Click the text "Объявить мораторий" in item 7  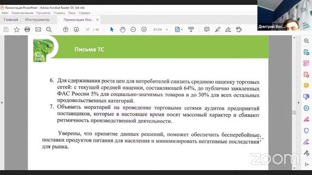(x=84, y=107)
